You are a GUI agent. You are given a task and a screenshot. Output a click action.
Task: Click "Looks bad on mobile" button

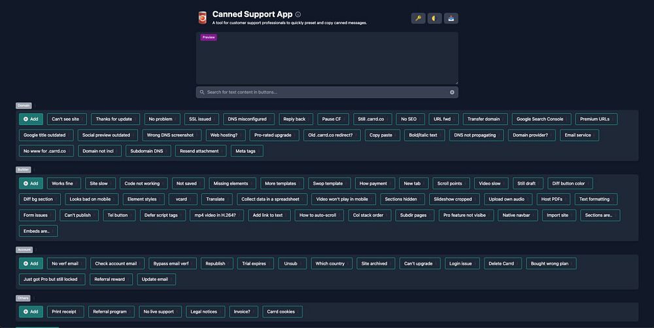click(x=92, y=199)
